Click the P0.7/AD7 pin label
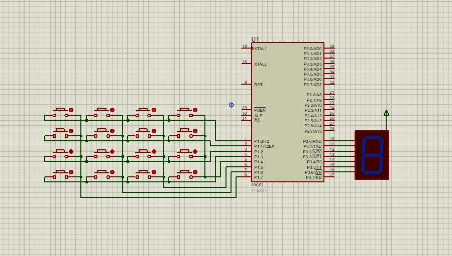Viewport: 452px width, 256px height. pyautogui.click(x=312, y=85)
